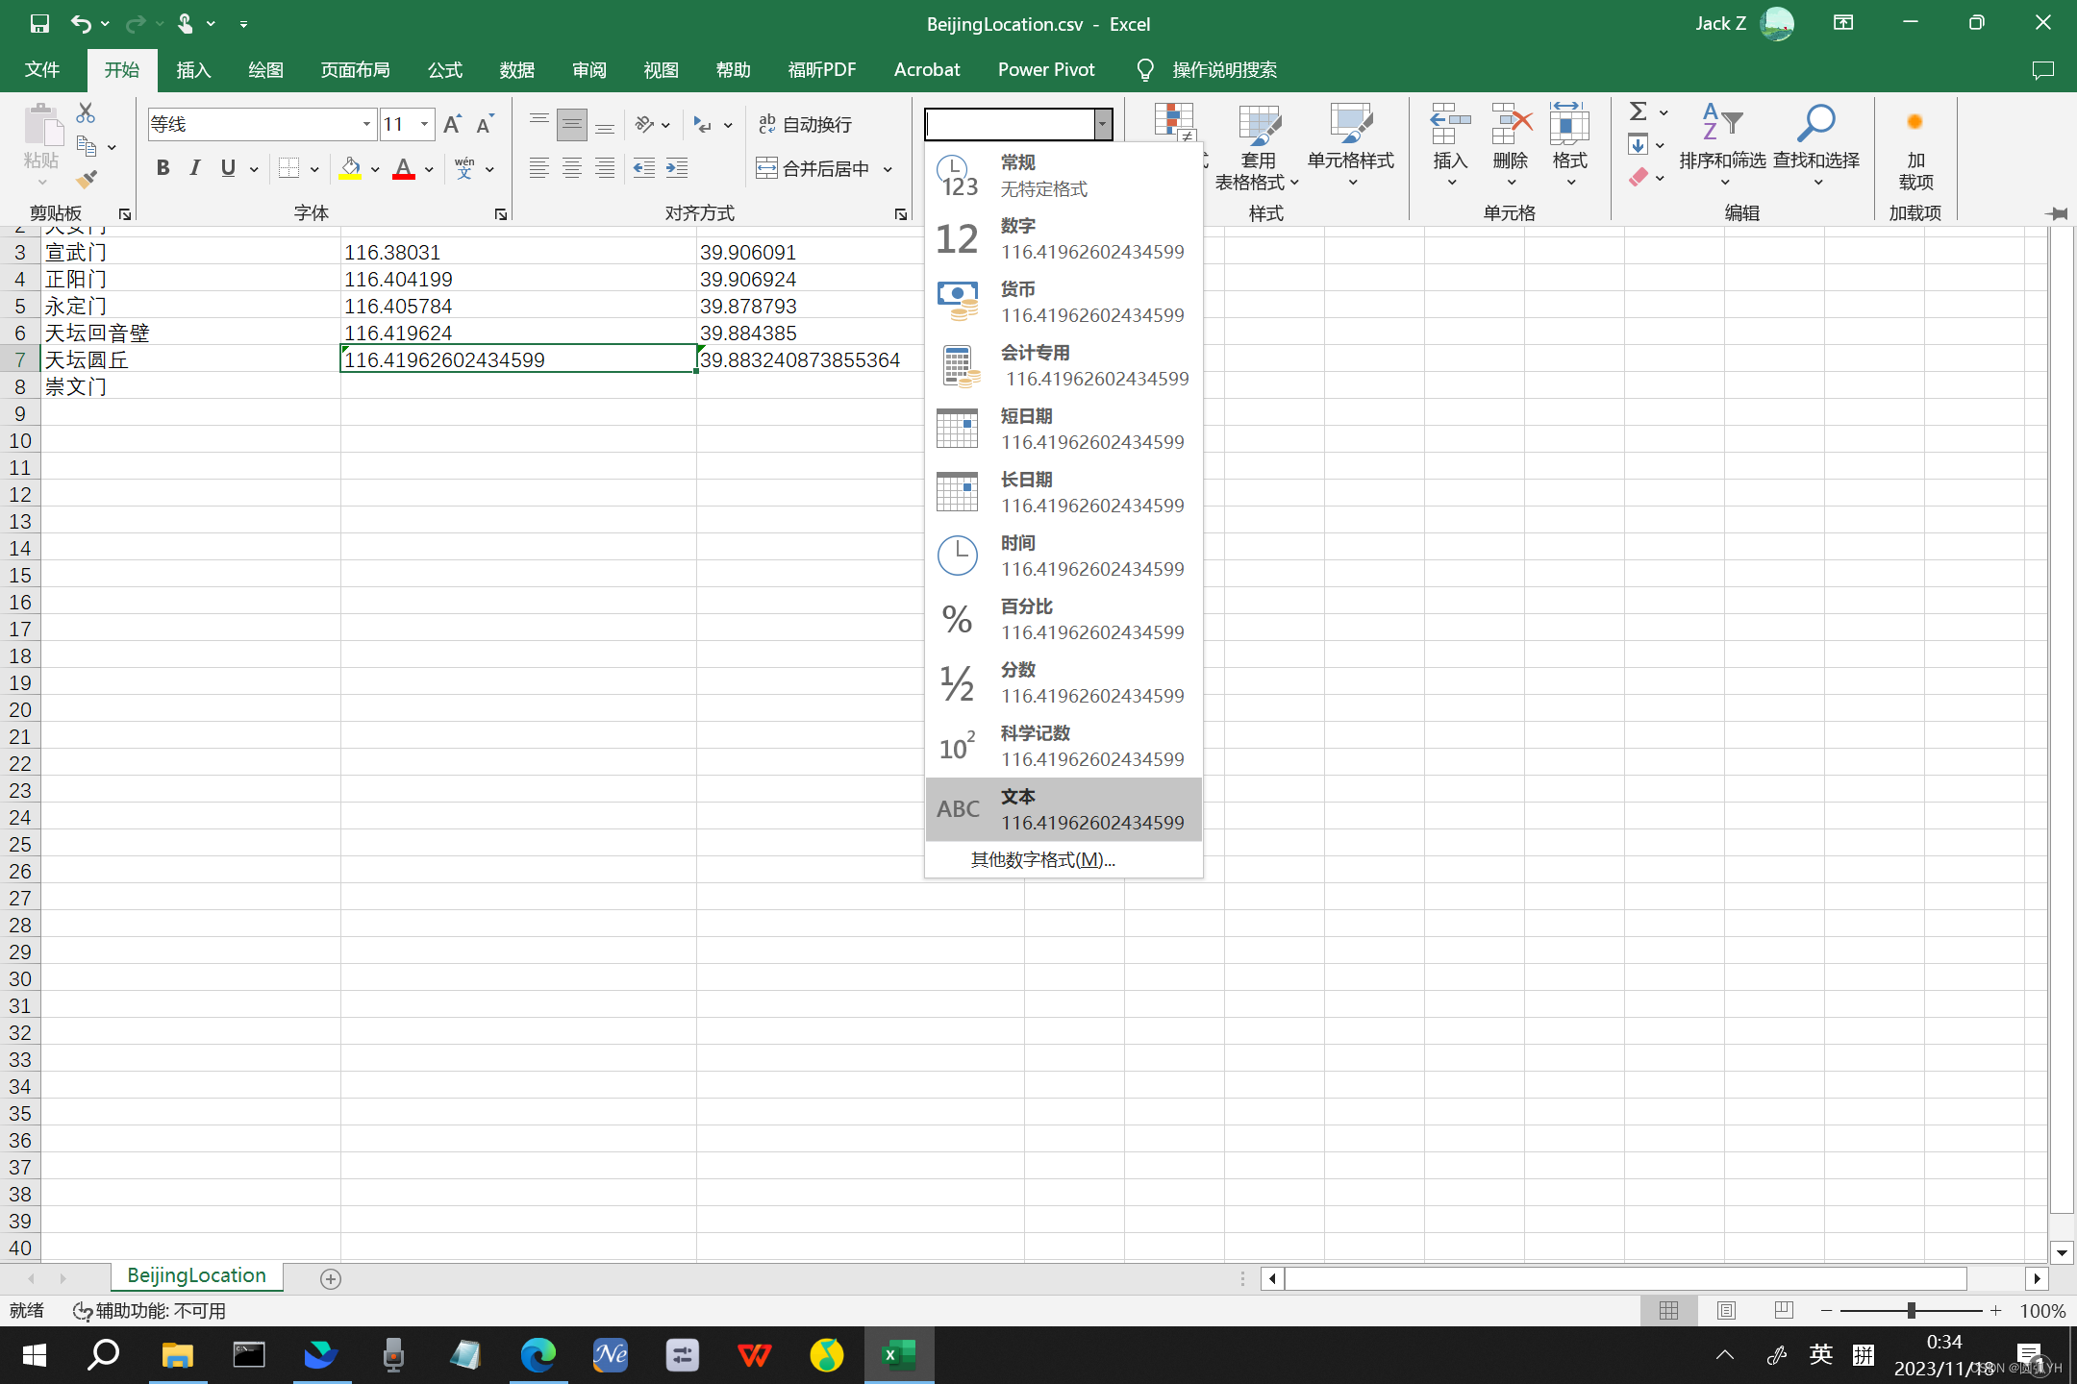Click the Increase Font Size icon
Image resolution: width=2077 pixels, height=1384 pixels.
pos(452,124)
